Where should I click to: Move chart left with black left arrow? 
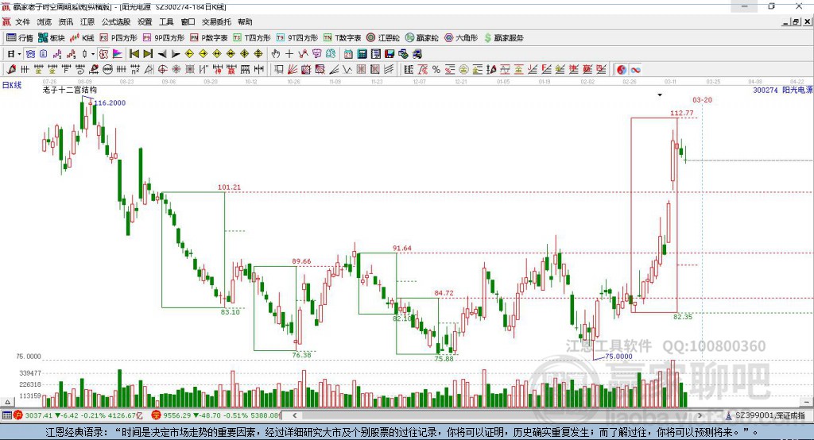(162, 54)
